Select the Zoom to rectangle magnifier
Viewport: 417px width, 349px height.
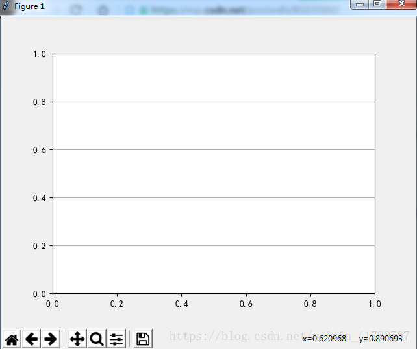coord(97,339)
